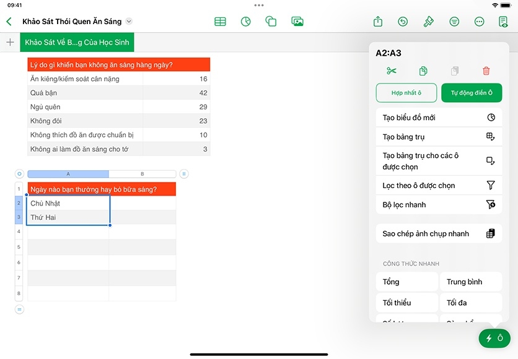Tap the Undo arrow icon
The image size is (518, 359).
tap(403, 22)
